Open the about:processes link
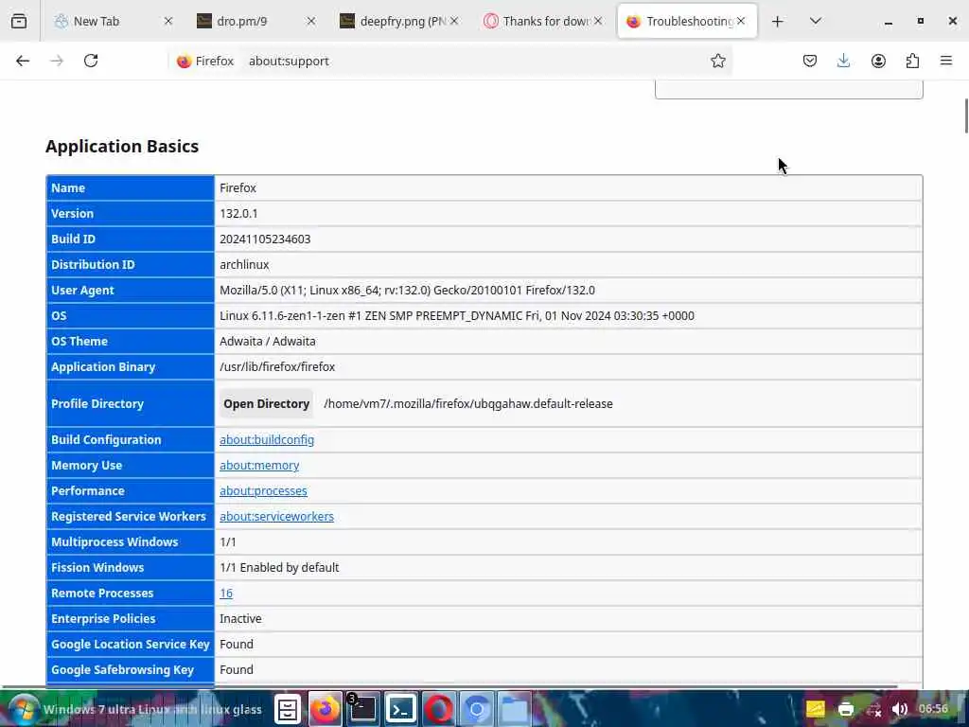This screenshot has width=969, height=727. click(263, 491)
